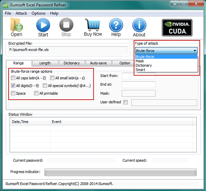The height and width of the screenshot is (191, 206).
Task: Open the Help menu
Action: click(x=54, y=13)
